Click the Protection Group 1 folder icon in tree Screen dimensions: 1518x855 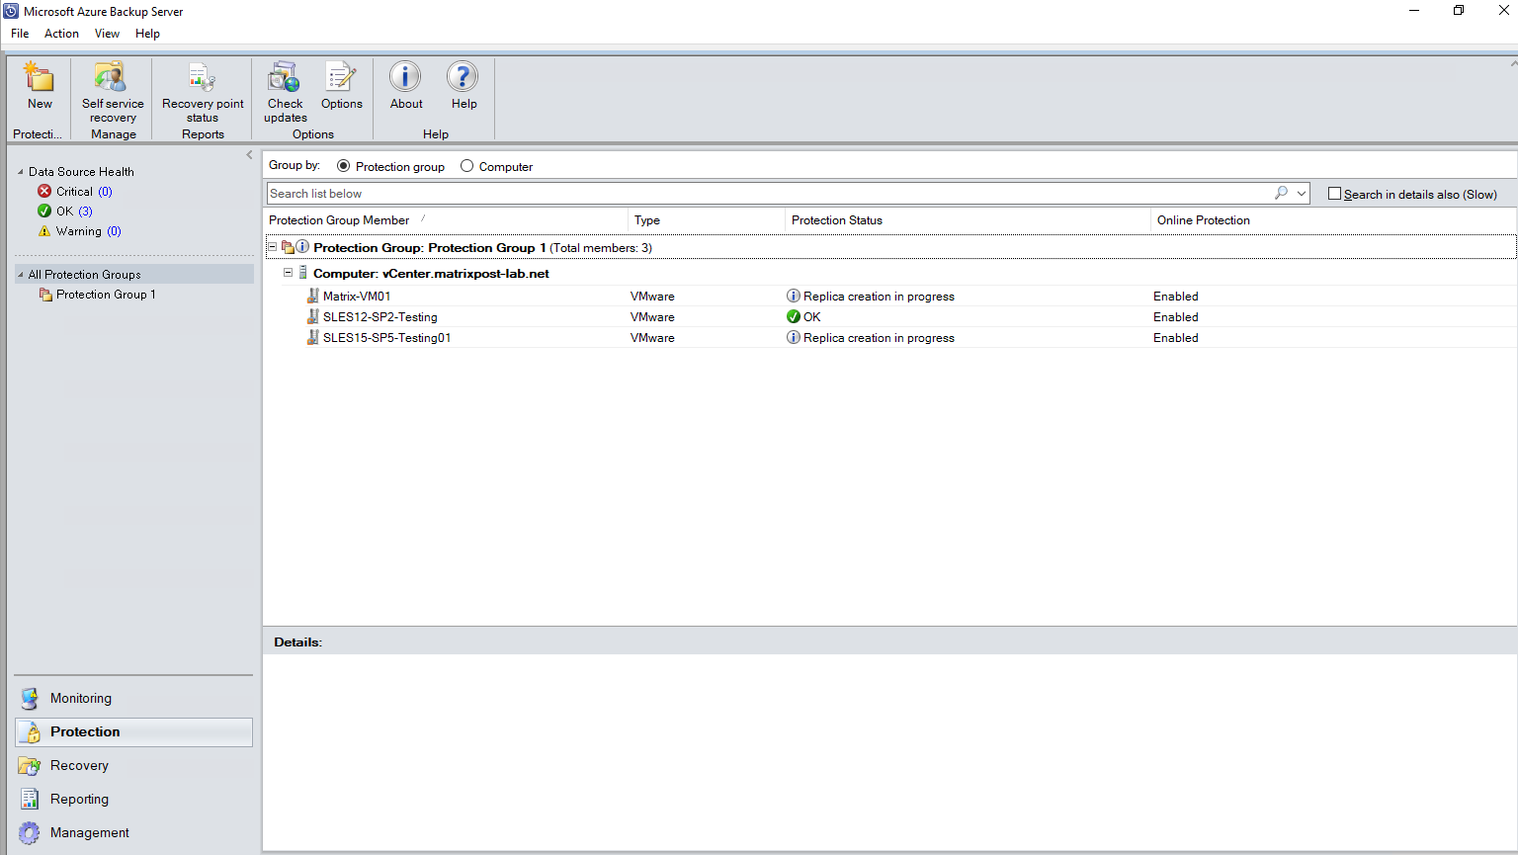click(45, 294)
